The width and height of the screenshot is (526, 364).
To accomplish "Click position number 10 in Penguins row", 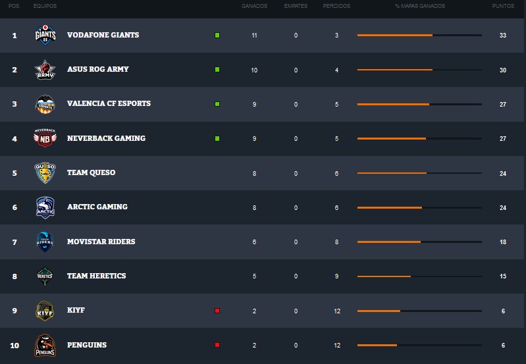I will (x=14, y=345).
